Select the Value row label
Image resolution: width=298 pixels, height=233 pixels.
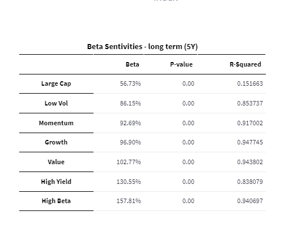(56, 162)
